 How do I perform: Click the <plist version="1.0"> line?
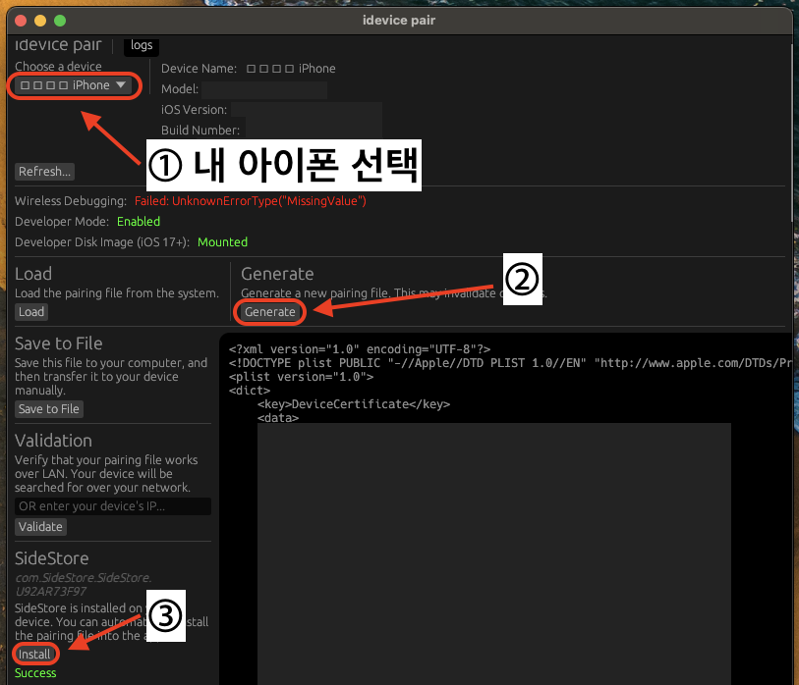coord(301,377)
